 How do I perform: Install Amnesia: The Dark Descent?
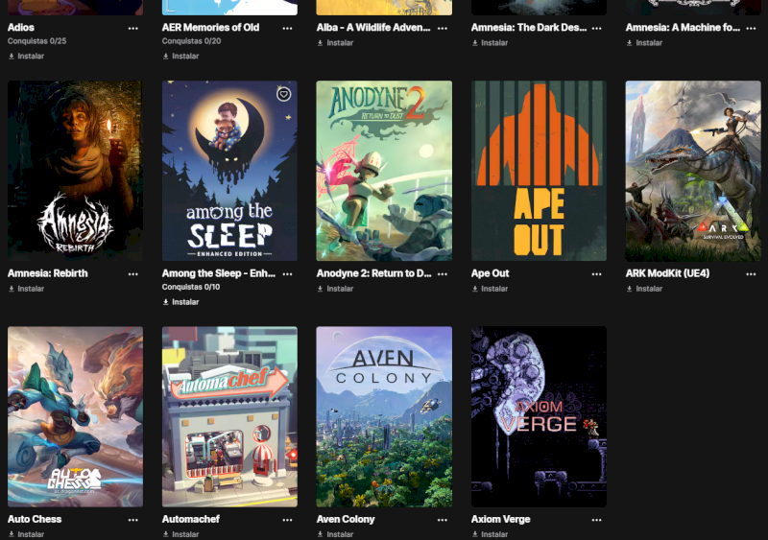tap(490, 43)
